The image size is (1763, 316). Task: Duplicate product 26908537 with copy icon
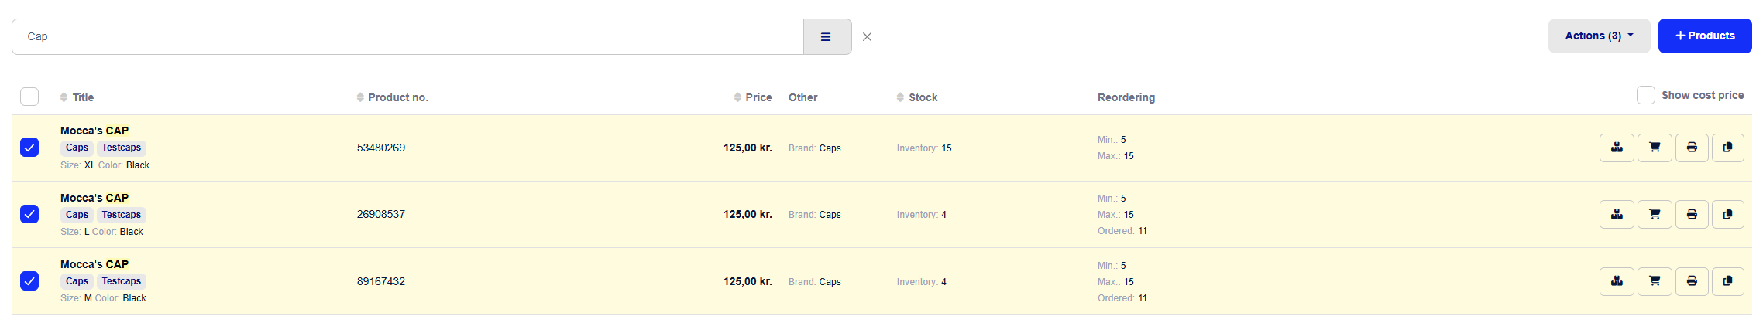click(x=1727, y=214)
